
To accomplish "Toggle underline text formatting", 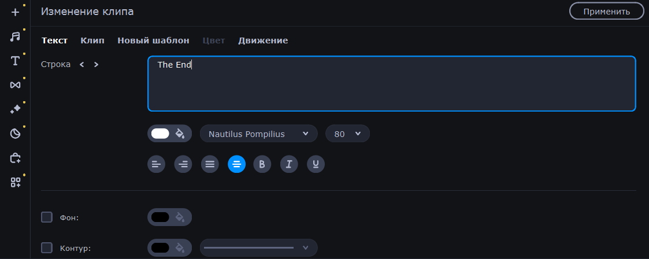I will pyautogui.click(x=316, y=164).
